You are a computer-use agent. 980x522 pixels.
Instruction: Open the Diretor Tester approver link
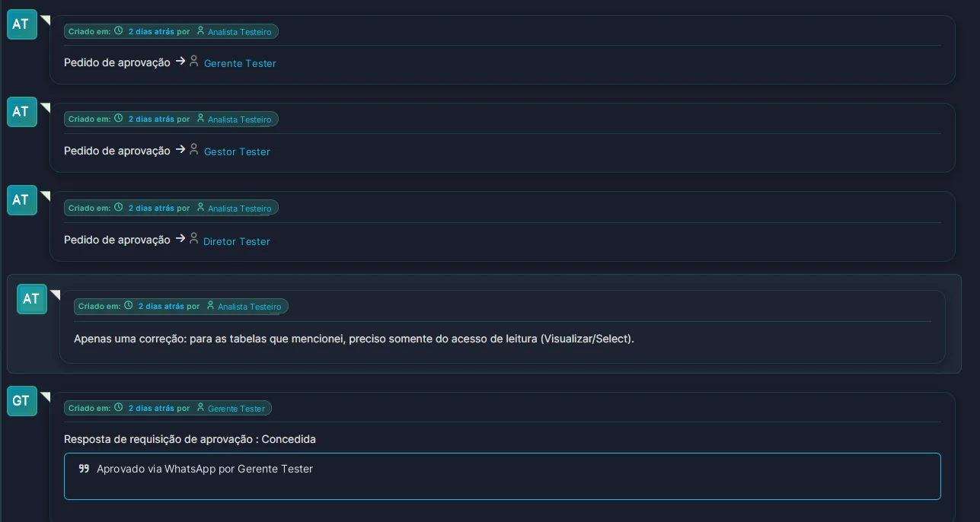click(x=237, y=241)
